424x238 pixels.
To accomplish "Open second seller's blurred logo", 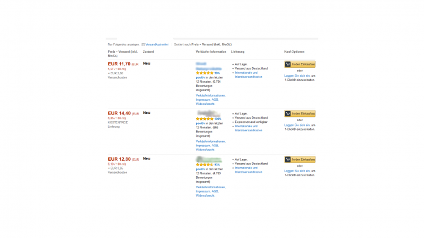I will coord(208,113).
